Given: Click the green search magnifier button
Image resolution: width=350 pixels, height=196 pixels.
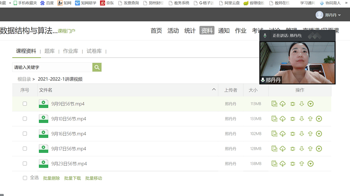Looking at the screenshot, I should (x=97, y=67).
